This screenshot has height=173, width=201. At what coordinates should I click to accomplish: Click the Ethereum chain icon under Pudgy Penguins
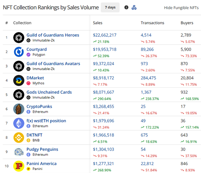28,155
